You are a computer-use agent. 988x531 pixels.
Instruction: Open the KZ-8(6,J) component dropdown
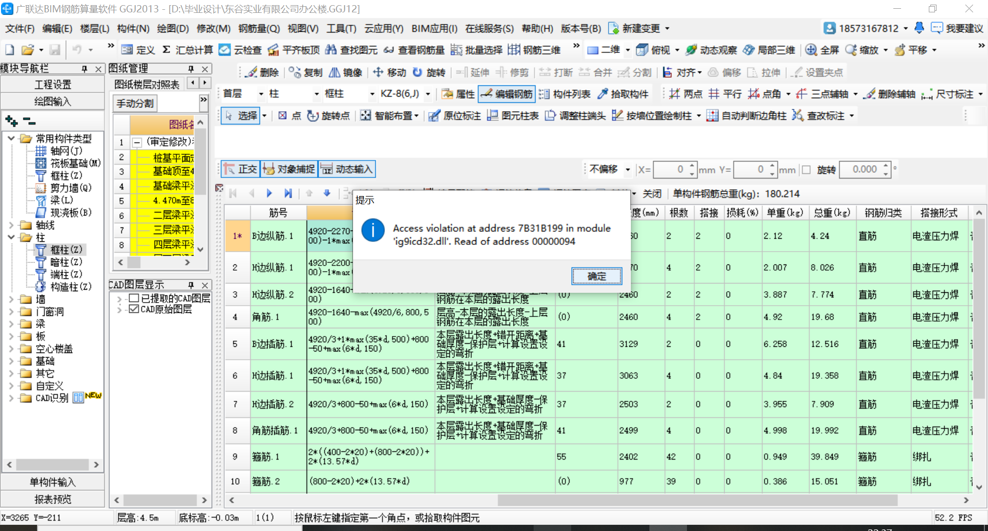(429, 94)
